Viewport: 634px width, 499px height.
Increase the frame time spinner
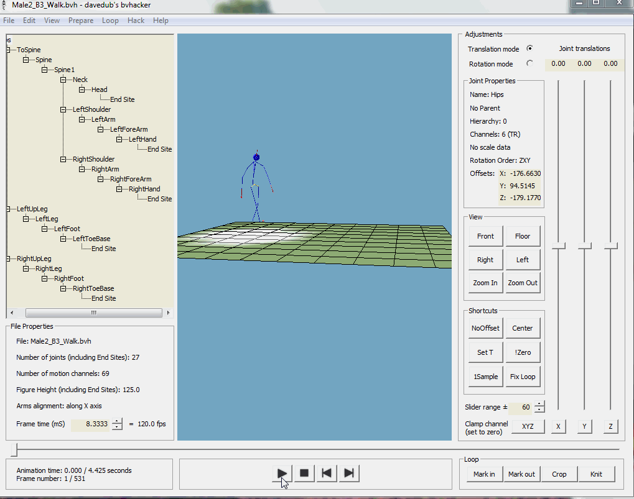click(x=117, y=421)
